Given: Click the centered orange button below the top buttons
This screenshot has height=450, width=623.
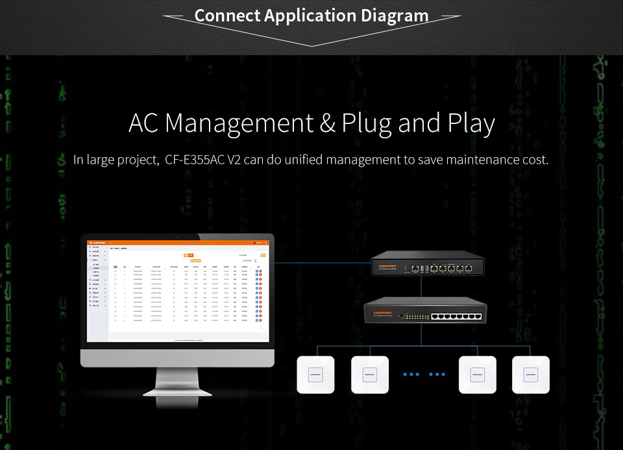Looking at the screenshot, I should click(195, 260).
